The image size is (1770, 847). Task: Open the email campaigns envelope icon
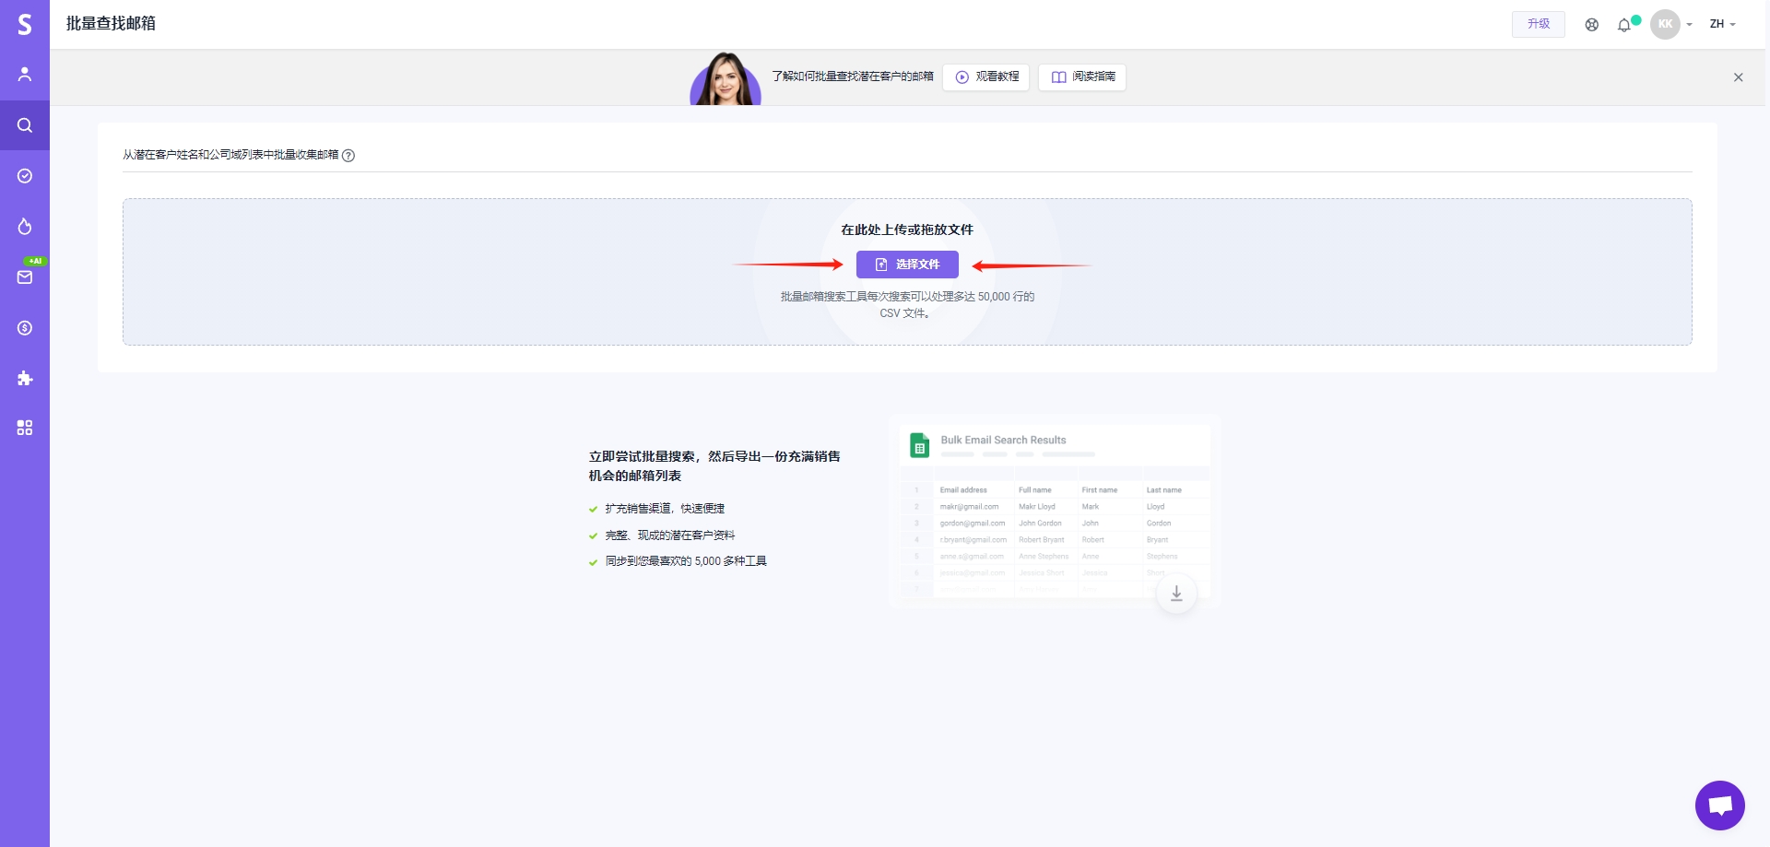[x=25, y=277]
